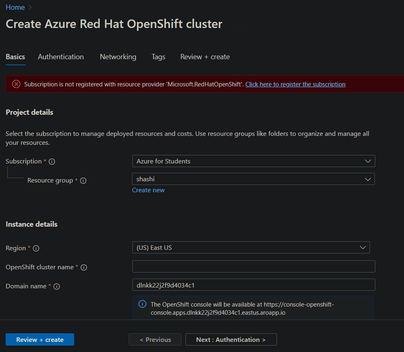Image resolution: width=404 pixels, height=352 pixels.
Task: Click the Region info icon
Action: [x=36, y=248]
